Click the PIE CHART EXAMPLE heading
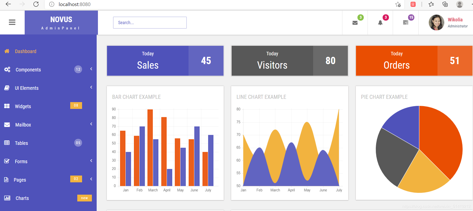This screenshot has width=473, height=211. tap(384, 97)
